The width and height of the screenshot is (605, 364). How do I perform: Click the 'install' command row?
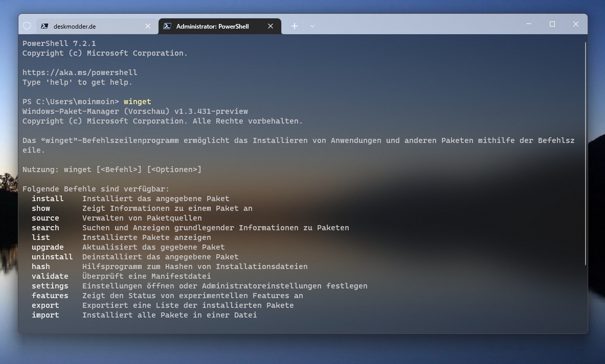coord(130,199)
